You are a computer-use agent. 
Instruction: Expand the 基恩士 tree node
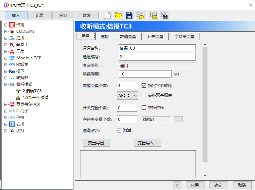pos(6,45)
